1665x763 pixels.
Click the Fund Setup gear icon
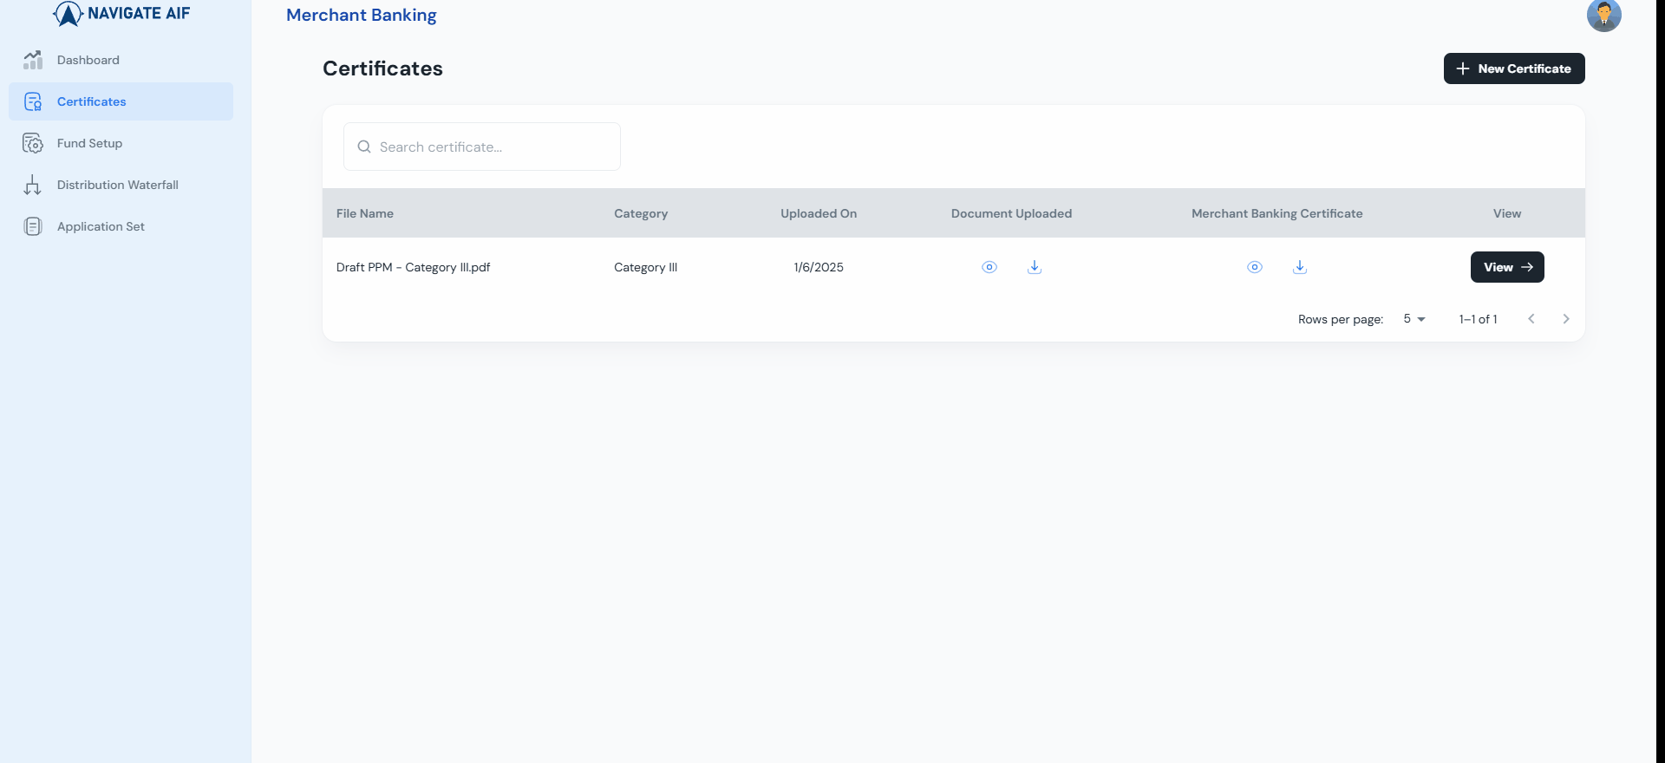click(x=33, y=143)
